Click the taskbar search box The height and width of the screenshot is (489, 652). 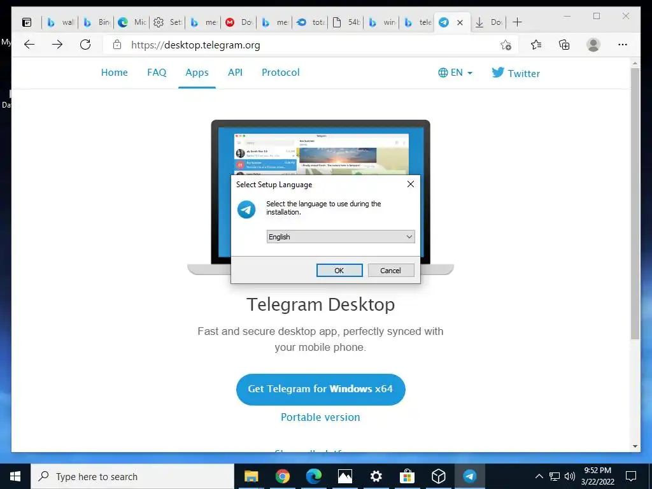(x=132, y=476)
